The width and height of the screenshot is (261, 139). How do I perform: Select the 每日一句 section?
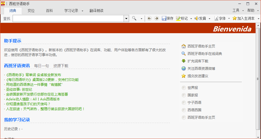coord(41,66)
